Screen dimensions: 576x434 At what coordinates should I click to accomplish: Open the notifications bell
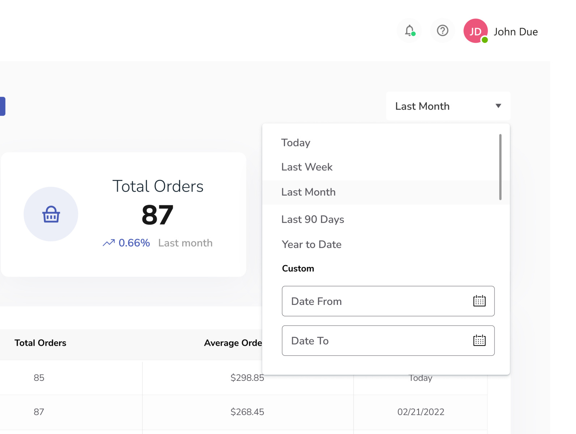pos(409,31)
